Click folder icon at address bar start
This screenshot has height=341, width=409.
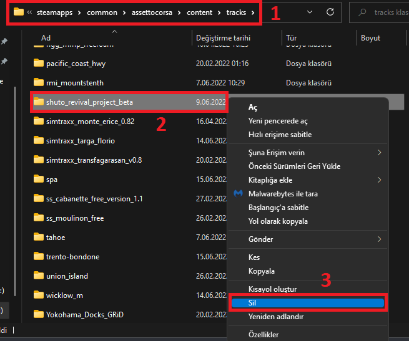[19, 12]
